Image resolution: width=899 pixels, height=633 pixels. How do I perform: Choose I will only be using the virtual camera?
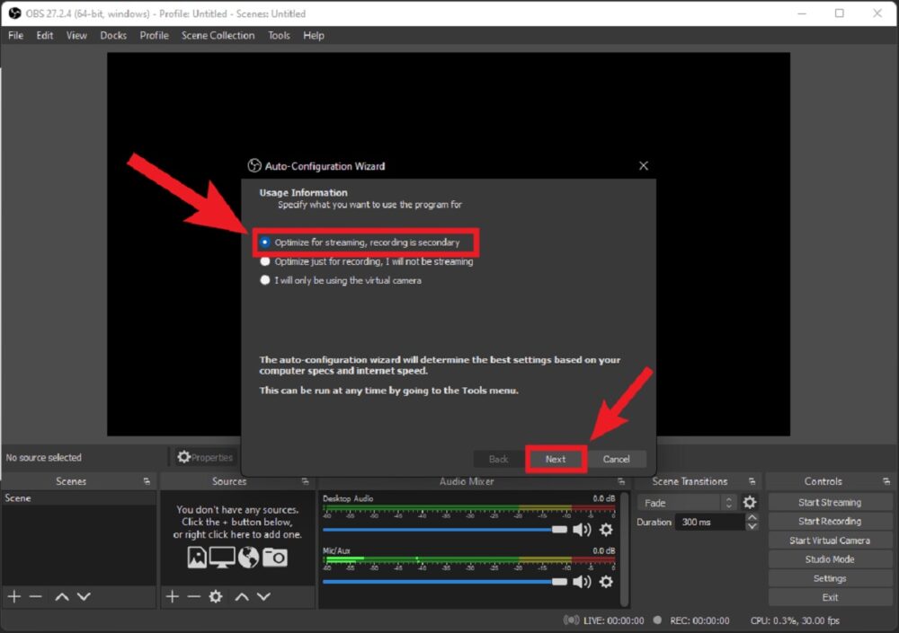265,280
